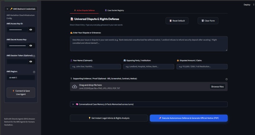Click the dispute or grievance text area
This screenshot has height=135, width=255.
(149, 44)
